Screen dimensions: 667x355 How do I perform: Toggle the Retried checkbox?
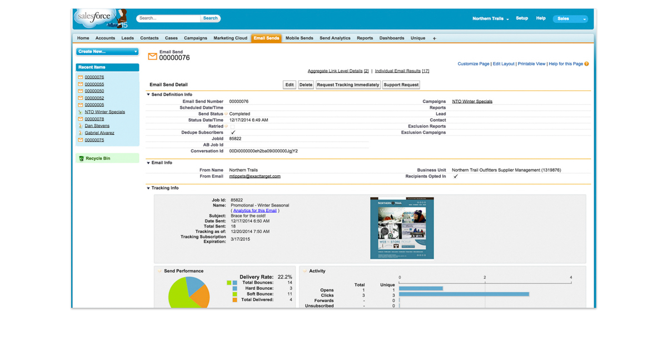[232, 126]
